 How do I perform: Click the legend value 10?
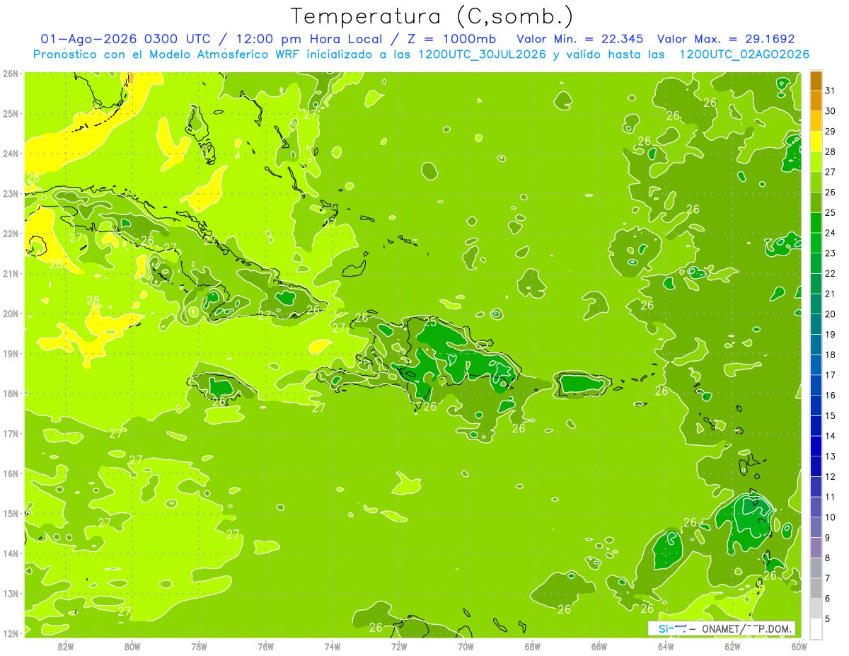tap(831, 517)
